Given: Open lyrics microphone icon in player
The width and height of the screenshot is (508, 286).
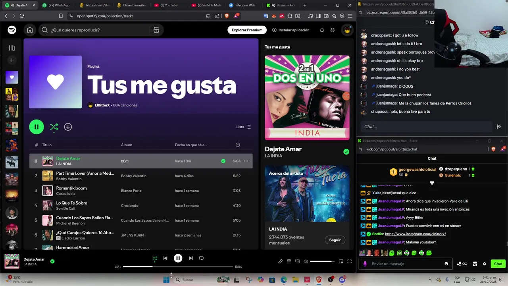Looking at the screenshot, I should point(280,261).
